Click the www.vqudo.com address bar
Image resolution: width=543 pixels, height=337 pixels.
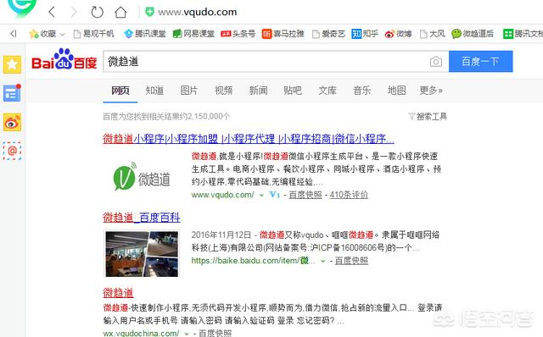click(x=198, y=12)
